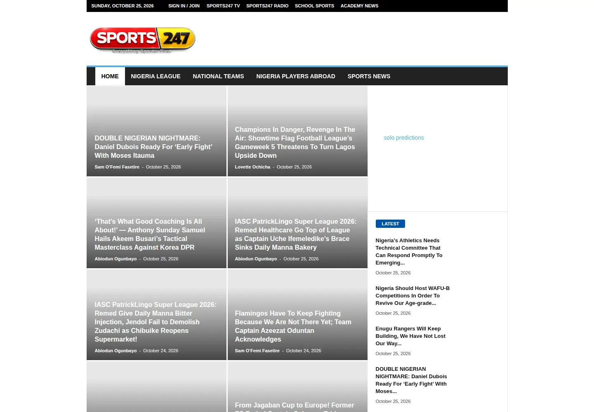Select the Latest sidebar label
The height and width of the screenshot is (412, 594).
tap(390, 224)
